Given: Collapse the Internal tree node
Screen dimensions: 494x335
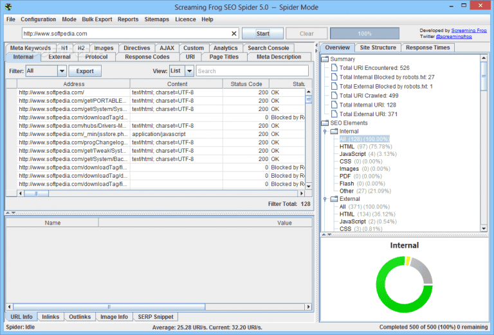Looking at the screenshot, I should (x=325, y=131).
